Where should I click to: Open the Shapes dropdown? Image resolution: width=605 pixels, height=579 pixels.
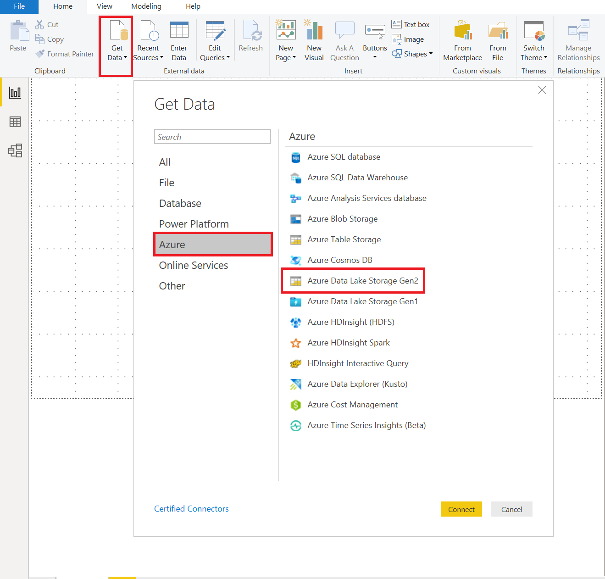tap(412, 54)
